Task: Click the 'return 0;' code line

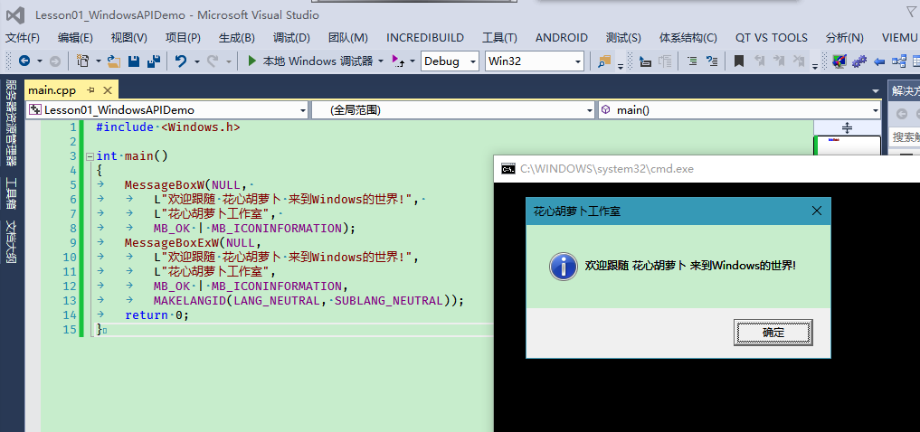Action: [156, 315]
